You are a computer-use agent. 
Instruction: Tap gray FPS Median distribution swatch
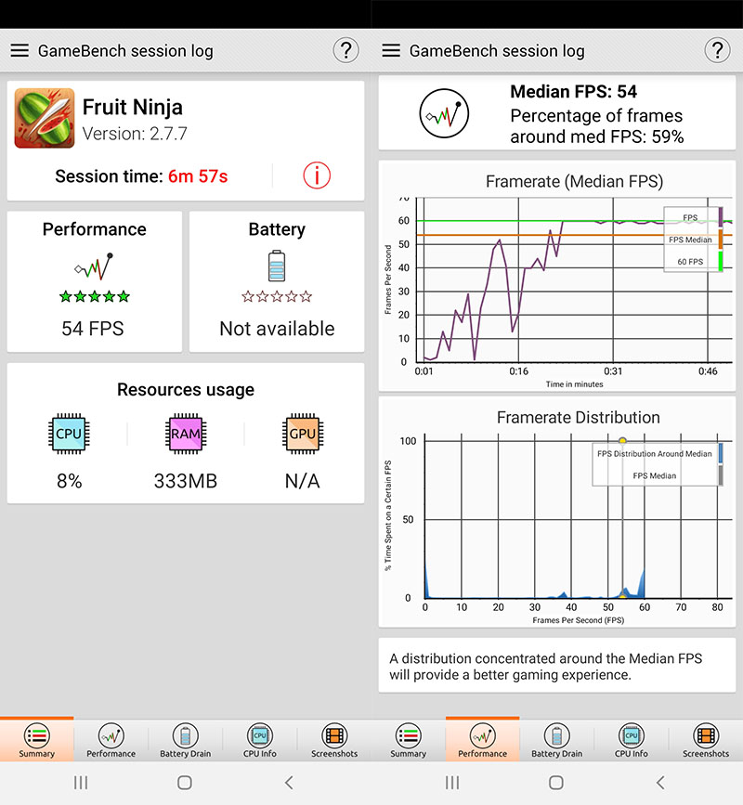click(721, 475)
